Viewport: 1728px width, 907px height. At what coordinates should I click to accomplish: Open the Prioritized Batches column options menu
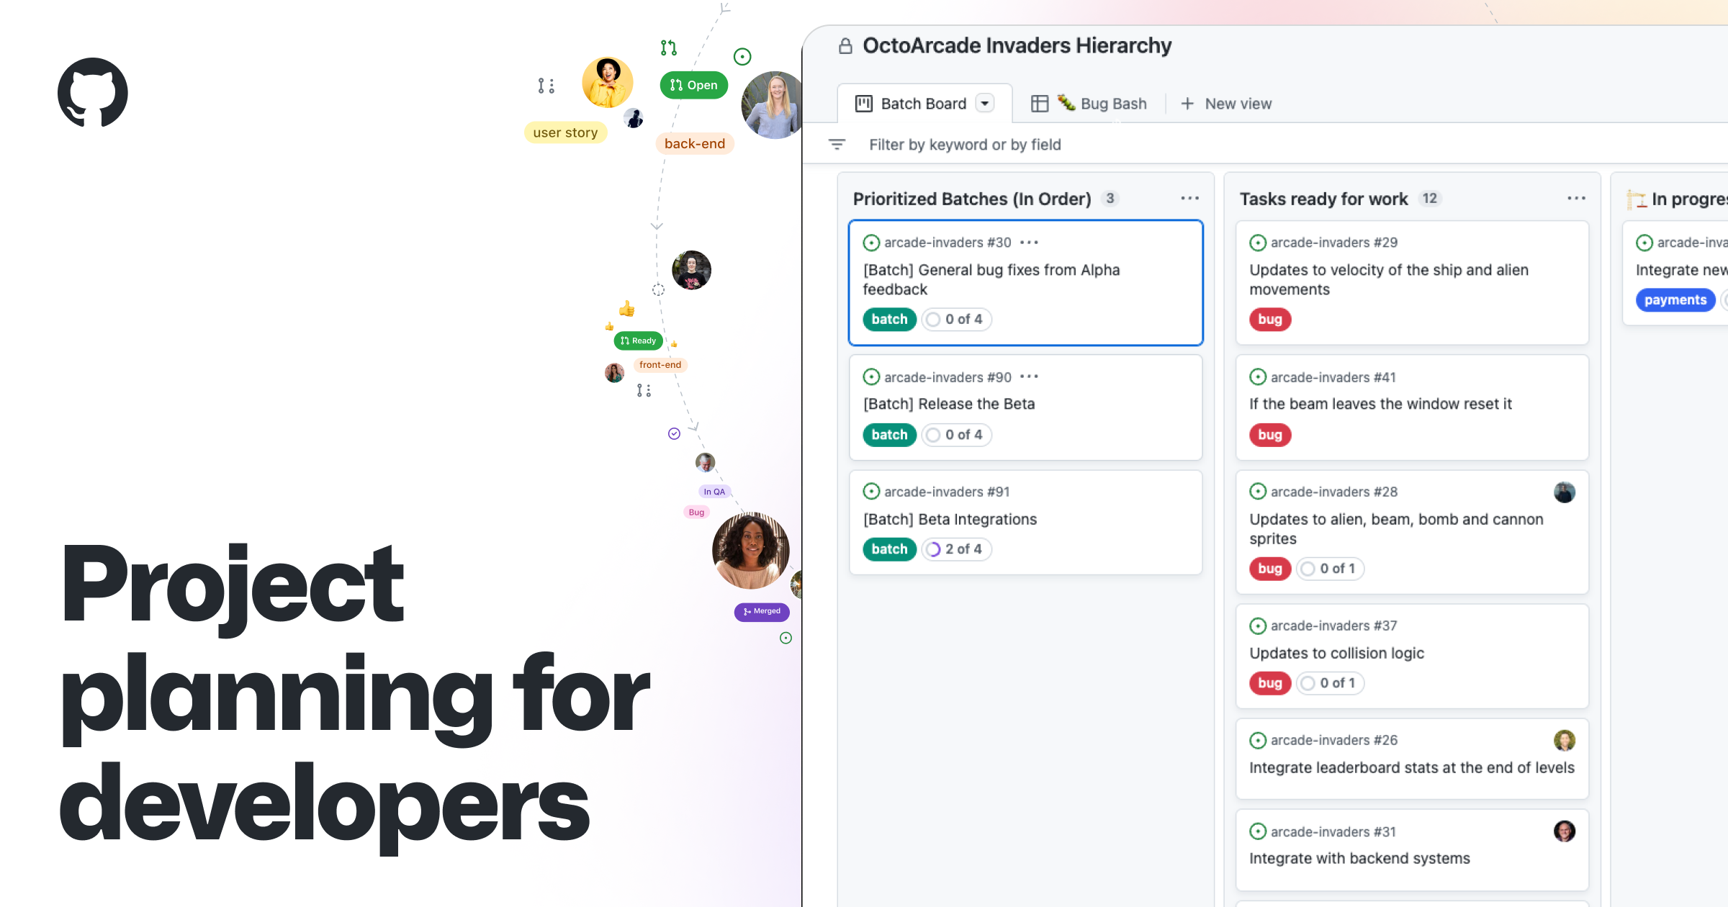tap(1189, 199)
